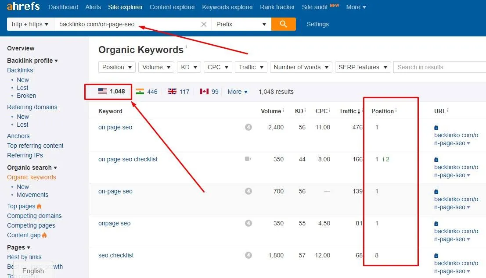486x278 pixels.
Task: Open the Traffic filter dropdown
Action: [251, 67]
